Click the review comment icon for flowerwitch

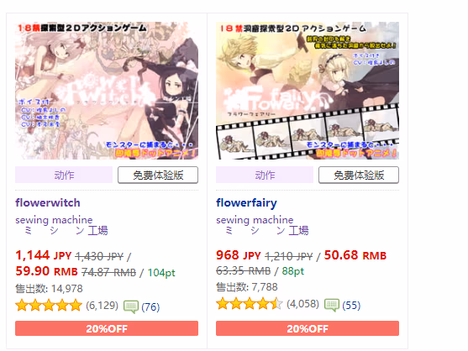coord(131,306)
